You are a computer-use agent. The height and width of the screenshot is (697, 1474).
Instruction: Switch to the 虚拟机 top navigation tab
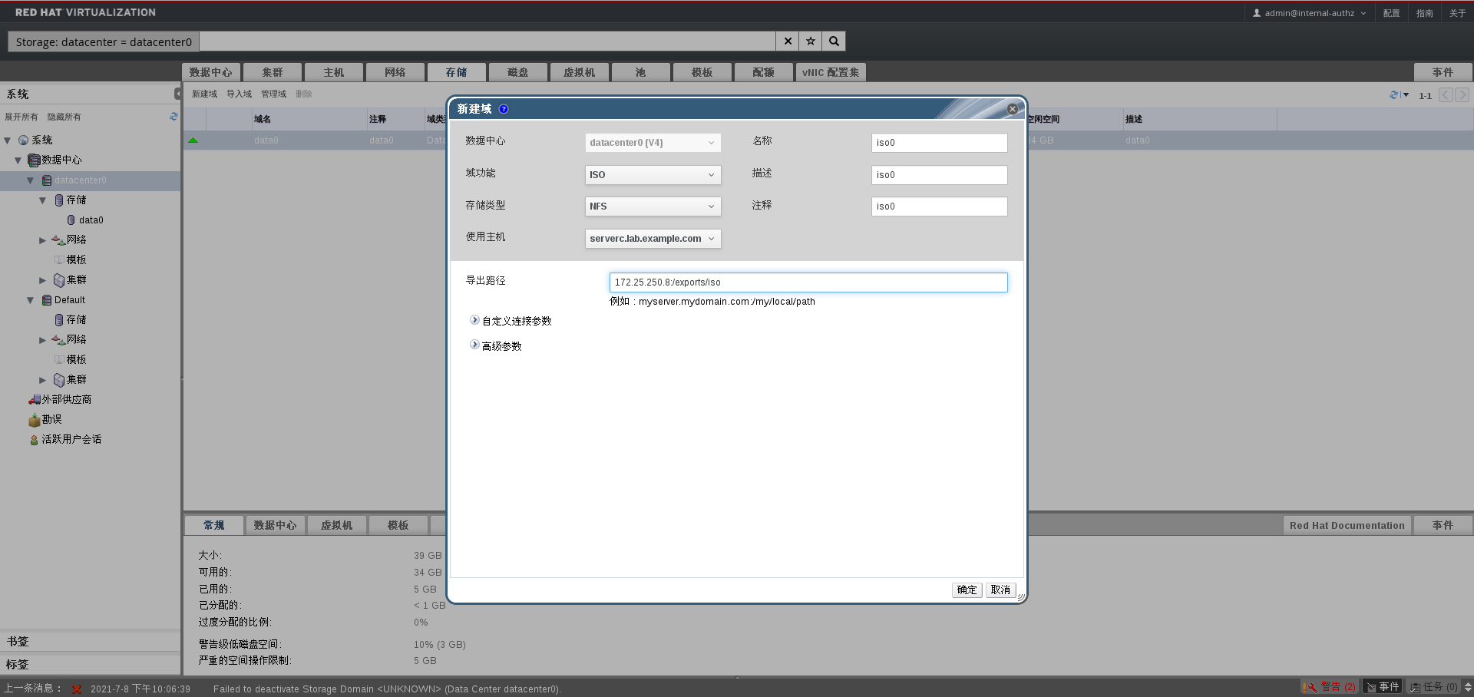[x=579, y=71]
